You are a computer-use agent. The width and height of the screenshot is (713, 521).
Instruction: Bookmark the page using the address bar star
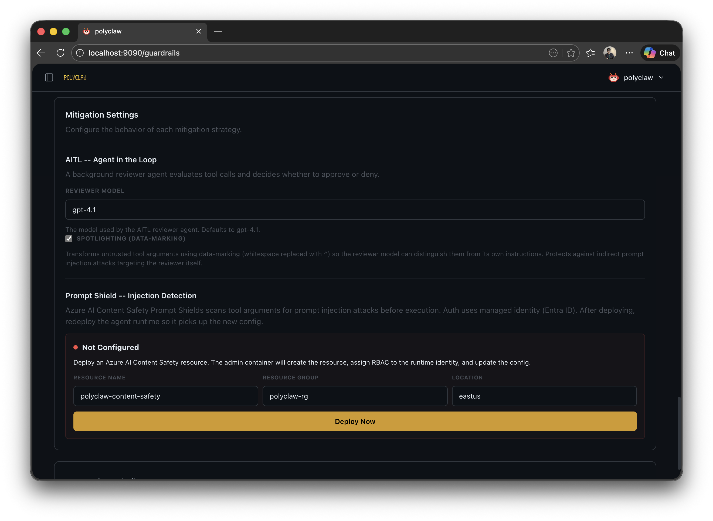click(x=571, y=53)
